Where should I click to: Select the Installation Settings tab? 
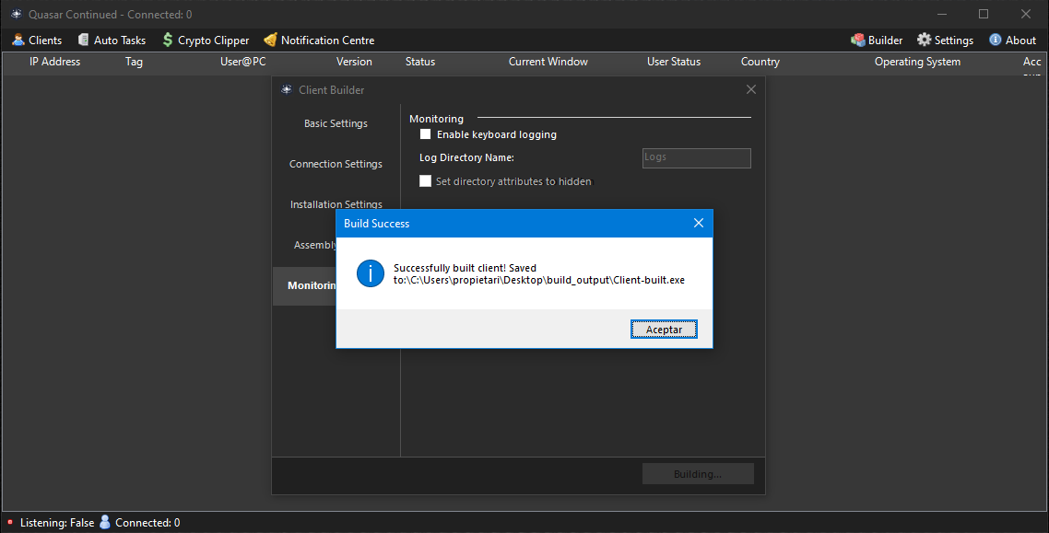click(x=336, y=203)
